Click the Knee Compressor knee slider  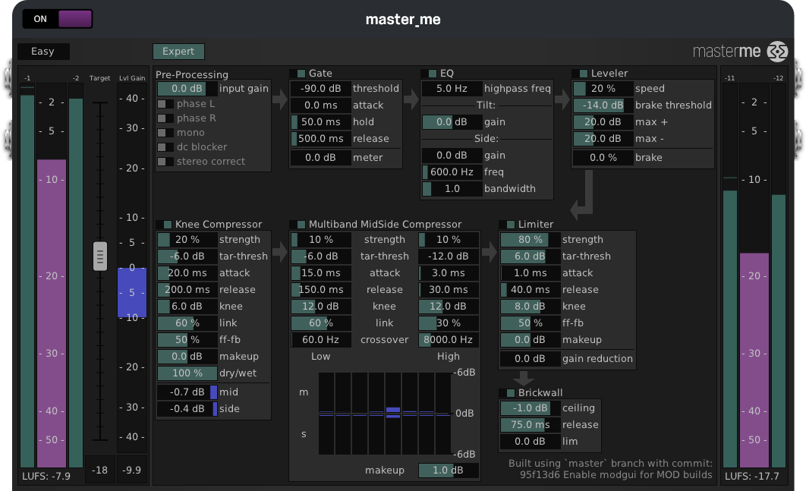(x=187, y=307)
